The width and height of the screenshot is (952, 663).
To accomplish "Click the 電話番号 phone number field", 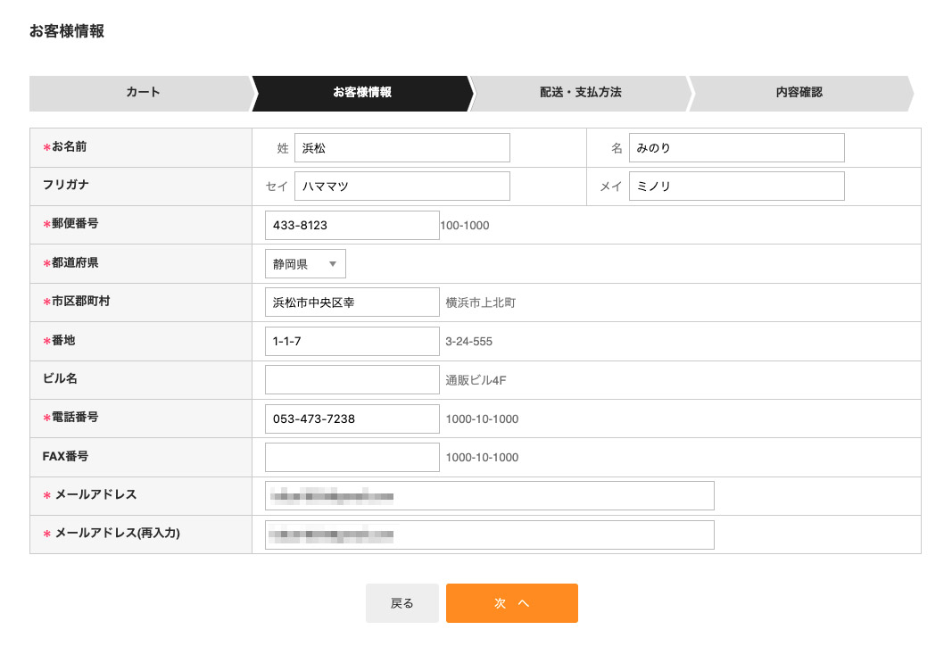I will coord(352,419).
